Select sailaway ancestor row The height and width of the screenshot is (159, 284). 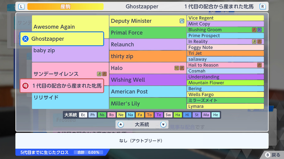225,59
